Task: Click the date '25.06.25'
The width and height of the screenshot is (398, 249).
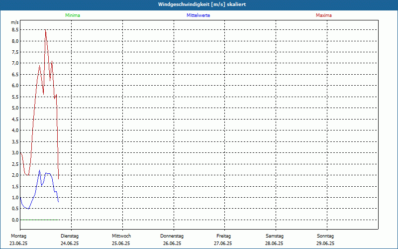Action: (x=121, y=244)
